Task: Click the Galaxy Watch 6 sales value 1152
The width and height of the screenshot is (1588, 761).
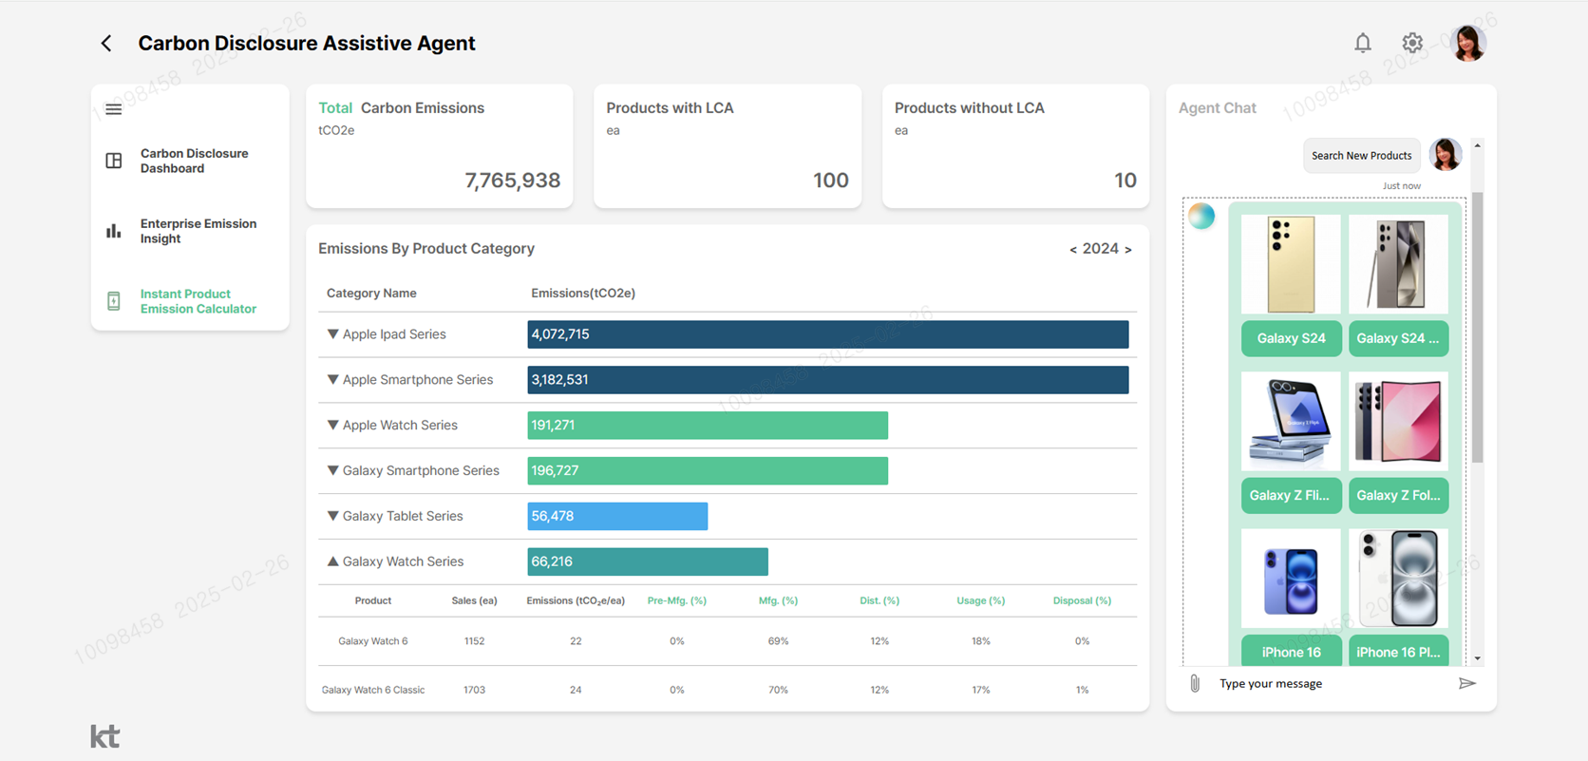Action: pyautogui.click(x=474, y=641)
